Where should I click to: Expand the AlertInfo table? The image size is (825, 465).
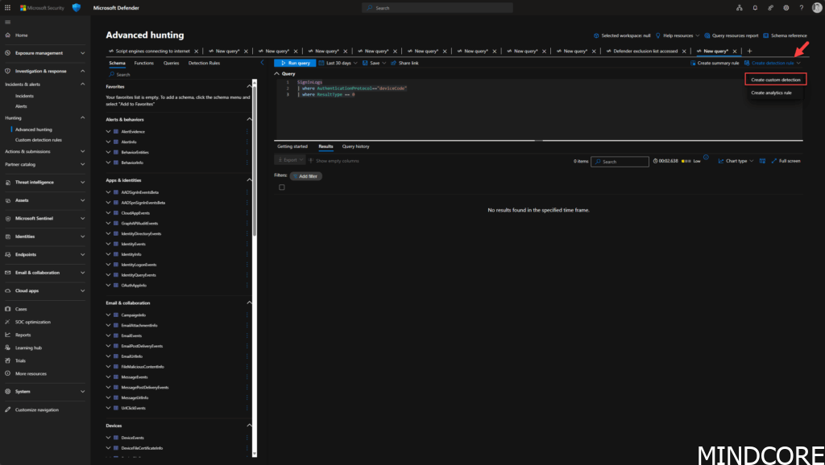click(109, 142)
